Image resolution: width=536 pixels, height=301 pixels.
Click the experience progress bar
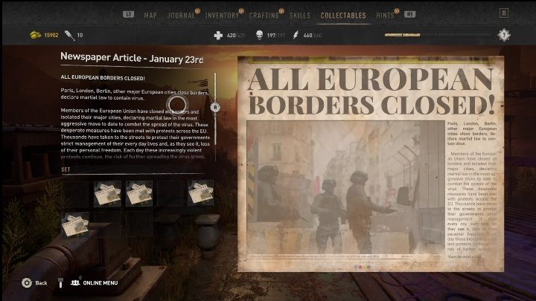[x=438, y=35]
